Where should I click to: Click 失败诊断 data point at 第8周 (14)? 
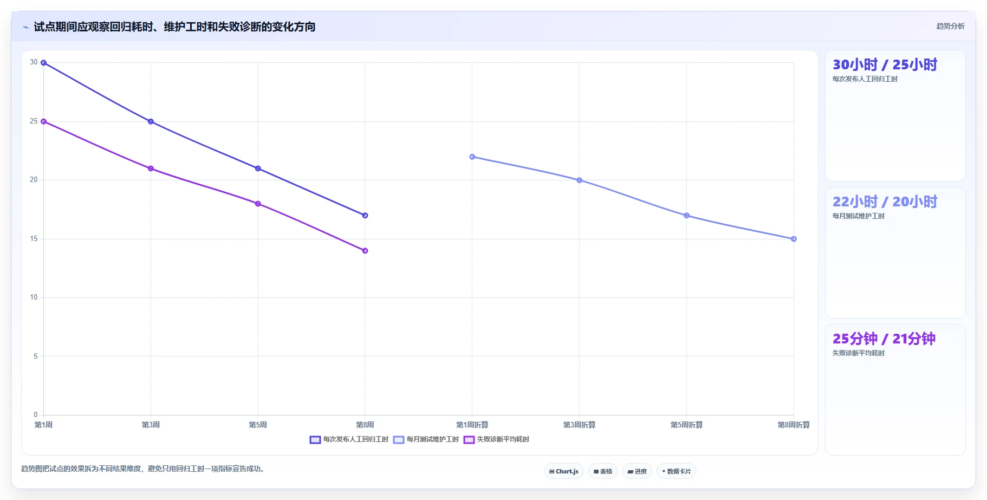pos(365,251)
